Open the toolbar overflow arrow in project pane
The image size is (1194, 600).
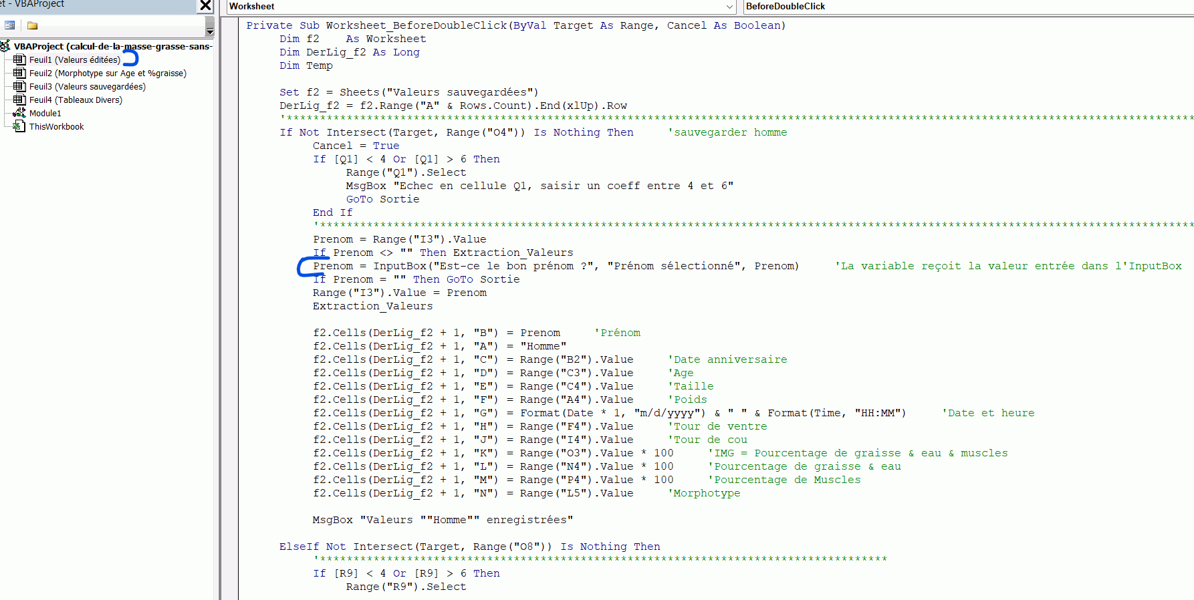pos(210,31)
